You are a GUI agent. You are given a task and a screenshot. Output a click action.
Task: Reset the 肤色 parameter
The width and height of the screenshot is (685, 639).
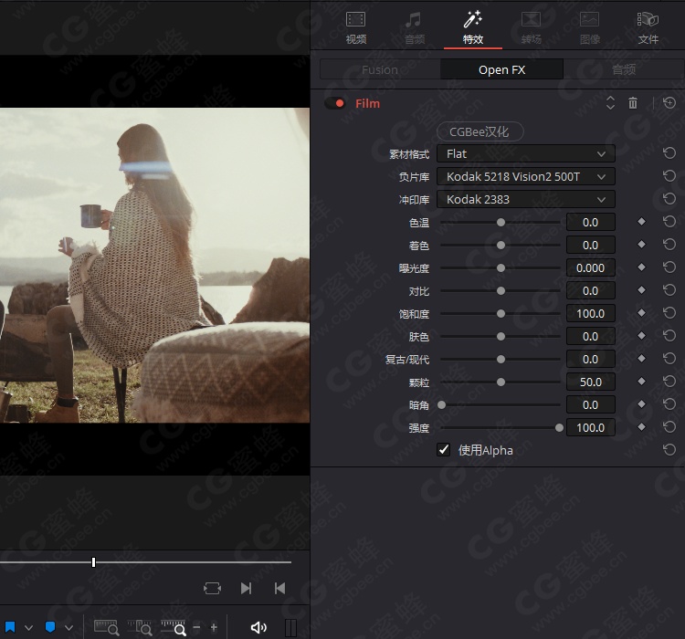click(x=669, y=335)
